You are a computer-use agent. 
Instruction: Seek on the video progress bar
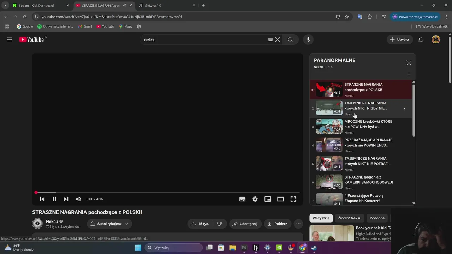click(x=168, y=193)
